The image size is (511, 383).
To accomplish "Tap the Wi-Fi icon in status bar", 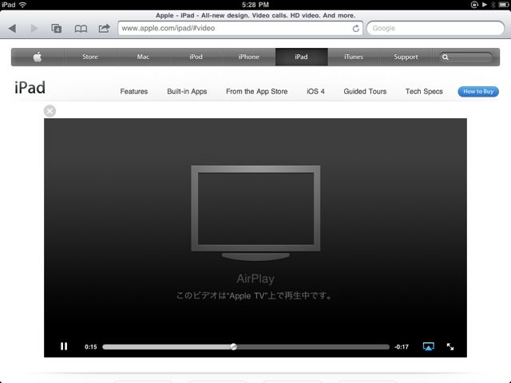I will (22, 5).
